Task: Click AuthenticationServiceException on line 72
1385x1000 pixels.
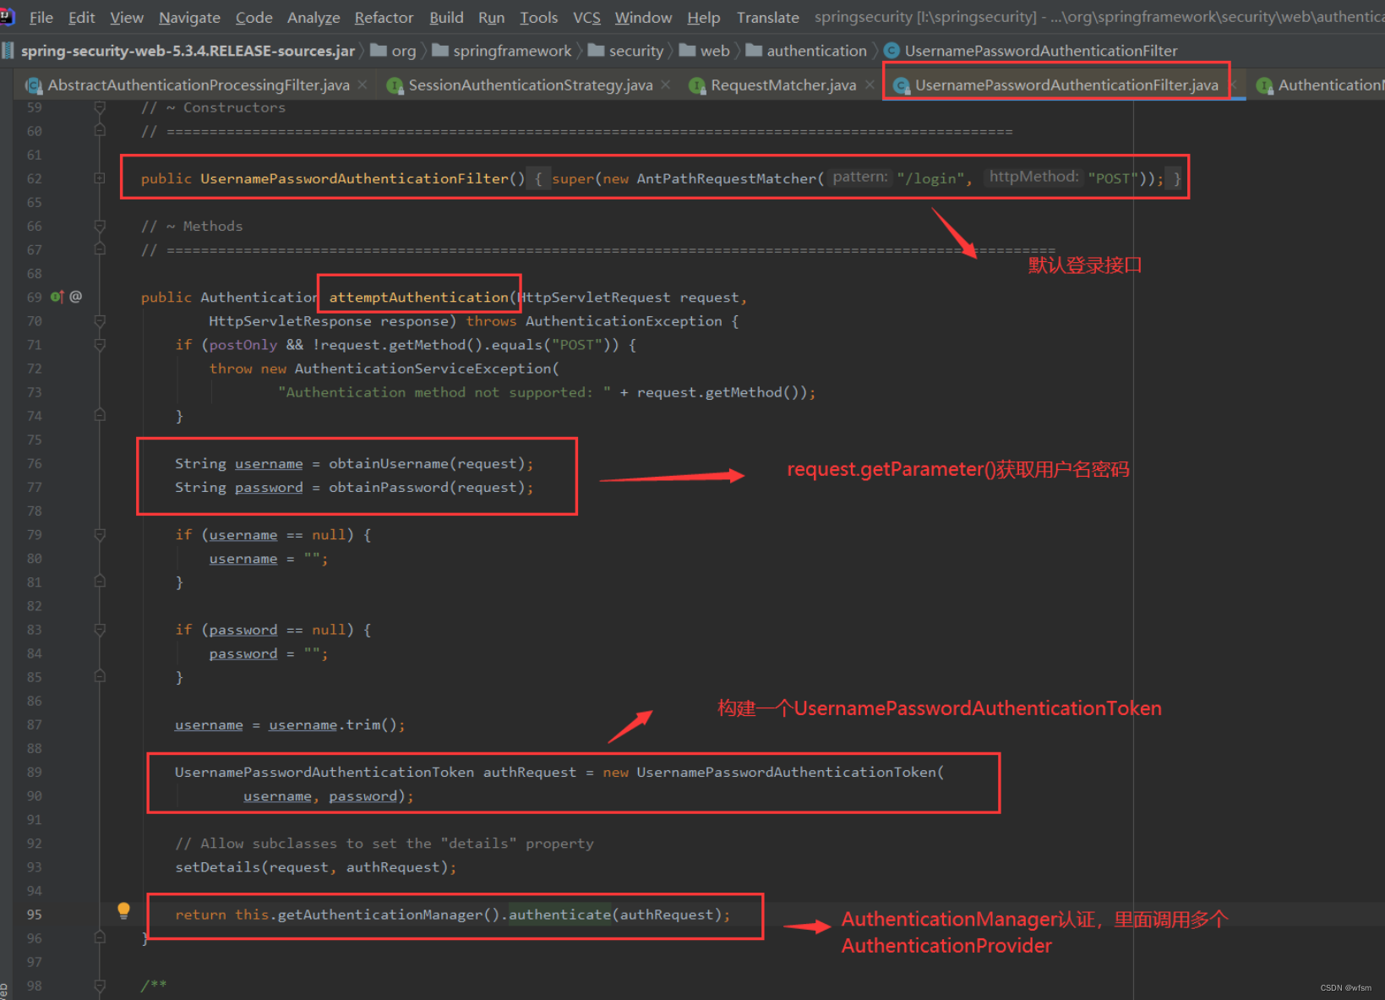Action: (x=423, y=369)
